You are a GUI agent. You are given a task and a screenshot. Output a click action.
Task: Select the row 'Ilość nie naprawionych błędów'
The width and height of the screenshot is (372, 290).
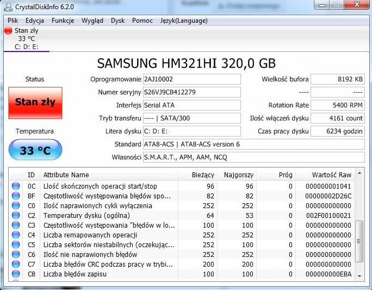coord(182,255)
